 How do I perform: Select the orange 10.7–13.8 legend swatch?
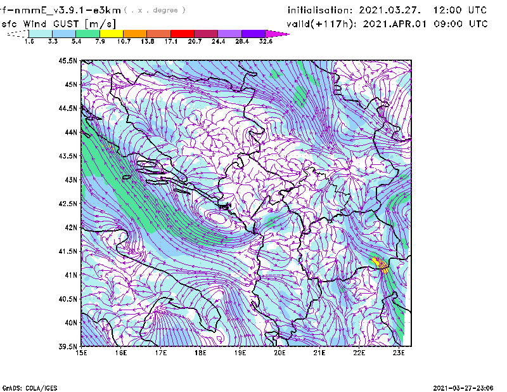tap(135, 34)
